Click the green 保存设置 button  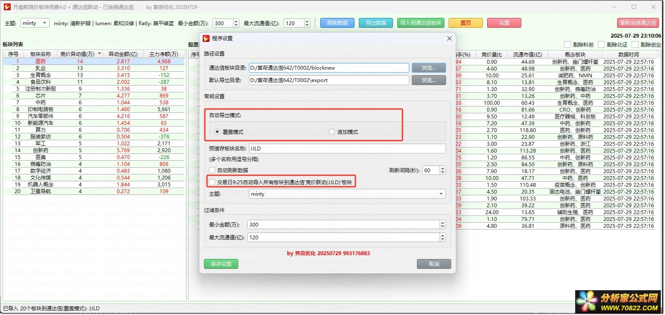tap(221, 264)
